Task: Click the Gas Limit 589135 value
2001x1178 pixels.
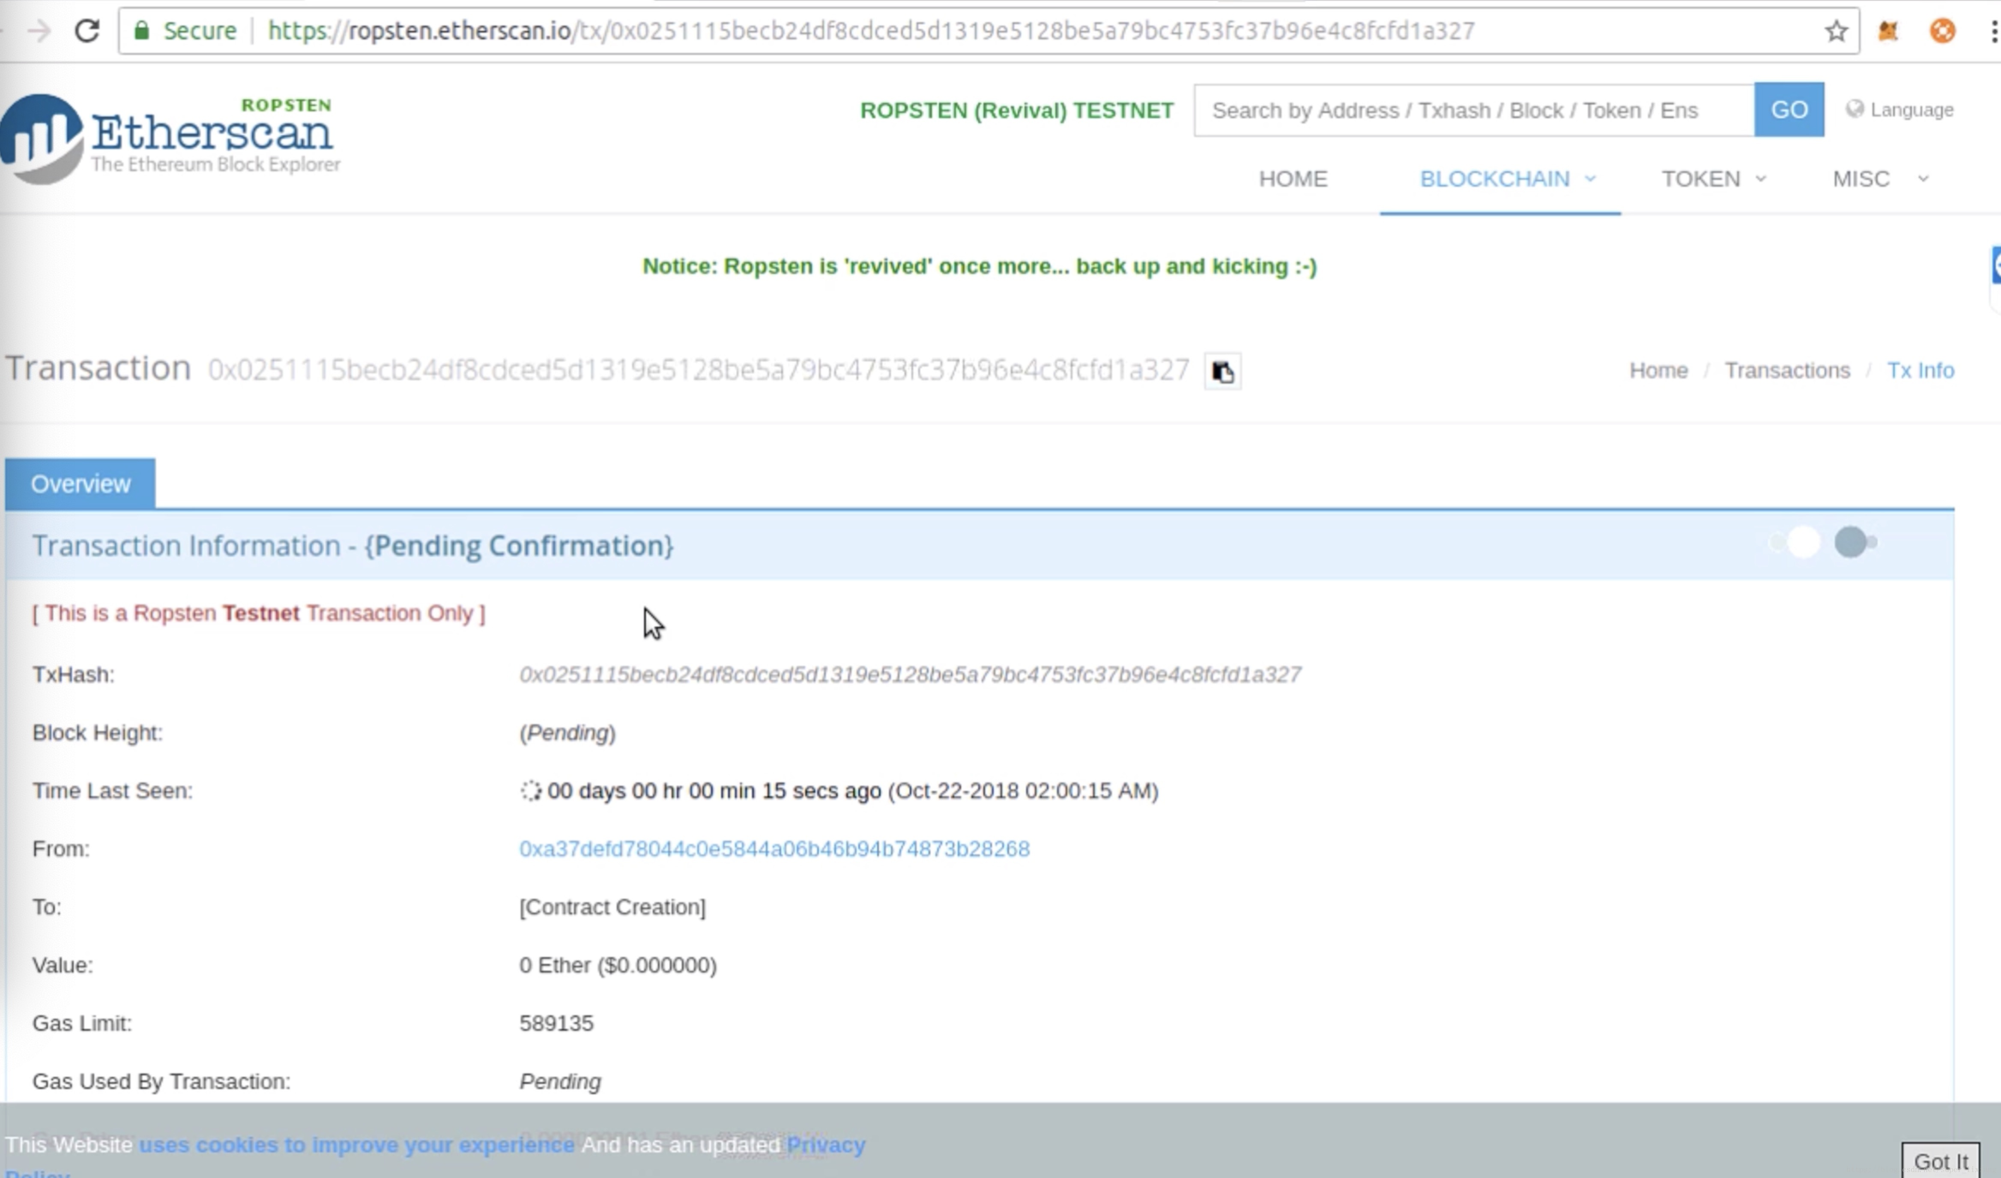Action: [556, 1023]
